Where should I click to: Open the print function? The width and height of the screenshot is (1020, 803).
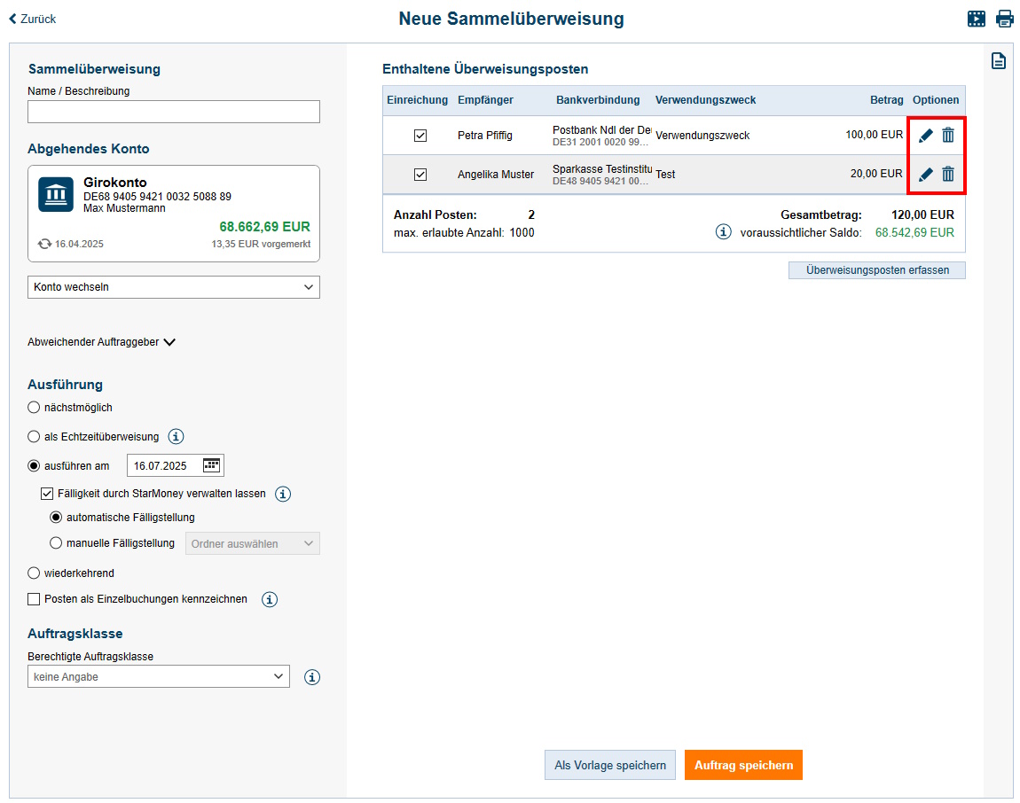tap(1005, 18)
